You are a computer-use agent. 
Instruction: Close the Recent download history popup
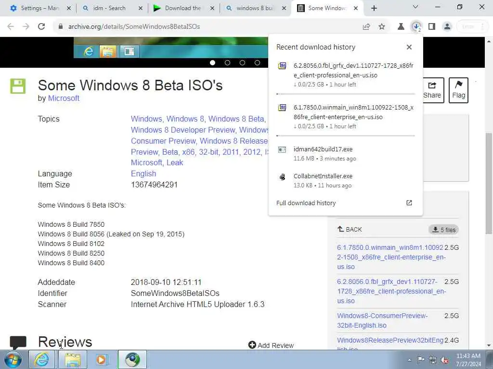click(409, 47)
